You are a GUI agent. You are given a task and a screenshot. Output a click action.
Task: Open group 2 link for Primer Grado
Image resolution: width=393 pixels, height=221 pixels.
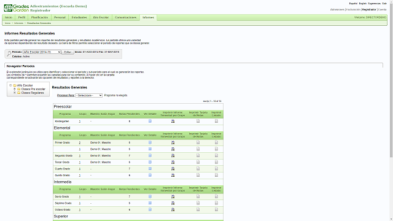tap(80, 142)
